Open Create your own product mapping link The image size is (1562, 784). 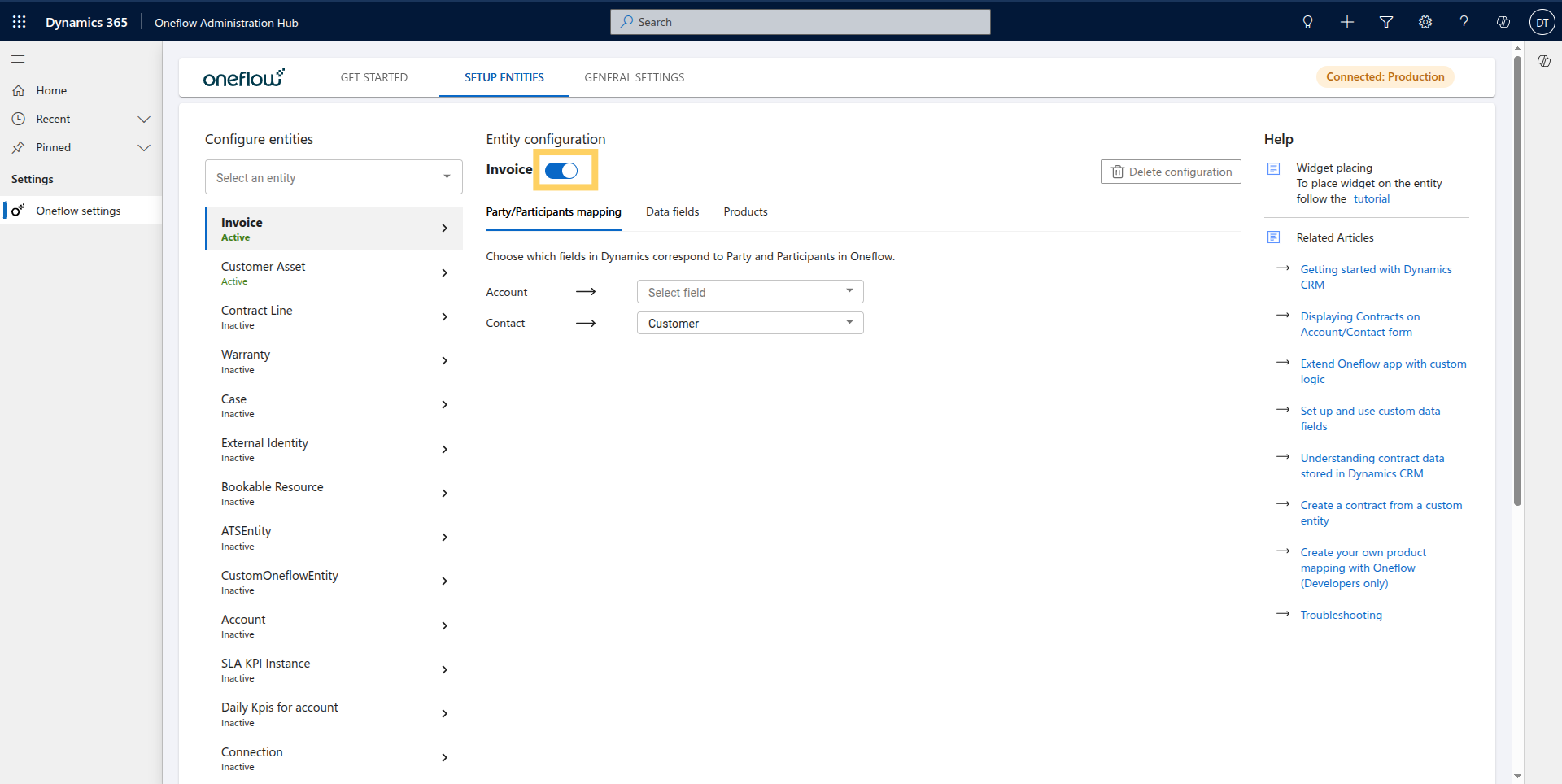point(1363,568)
